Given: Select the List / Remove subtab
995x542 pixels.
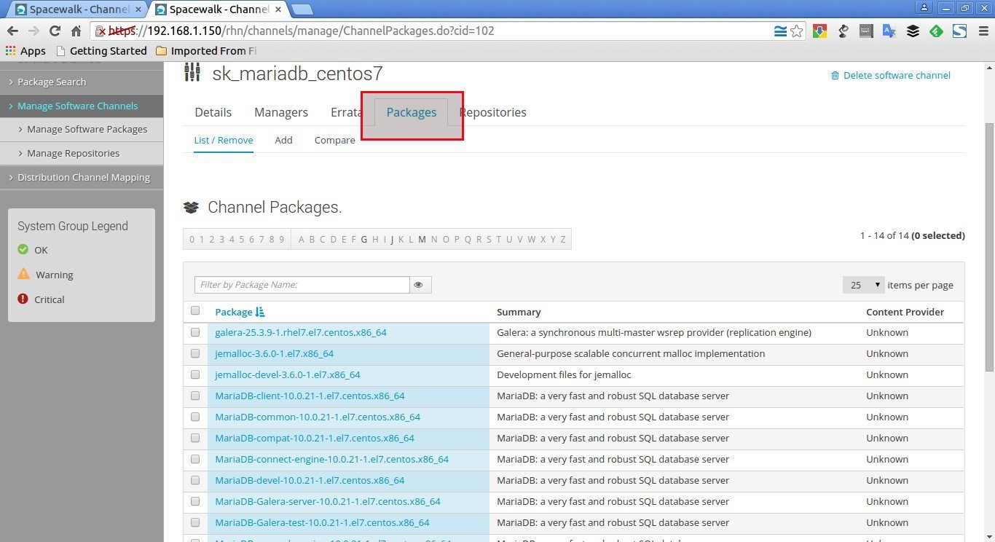Looking at the screenshot, I should pyautogui.click(x=224, y=140).
